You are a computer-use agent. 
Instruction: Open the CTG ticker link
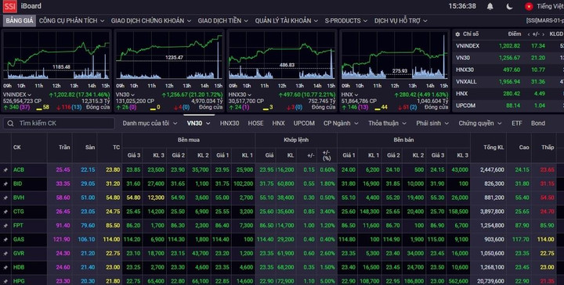(x=19, y=212)
